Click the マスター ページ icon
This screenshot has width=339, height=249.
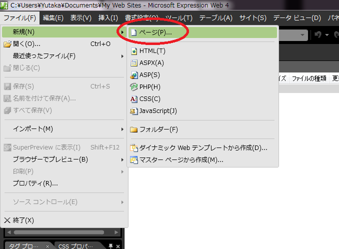click(x=134, y=160)
